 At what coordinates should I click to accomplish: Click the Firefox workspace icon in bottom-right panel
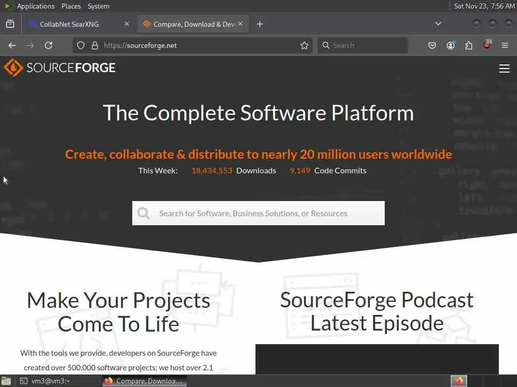(x=458, y=381)
